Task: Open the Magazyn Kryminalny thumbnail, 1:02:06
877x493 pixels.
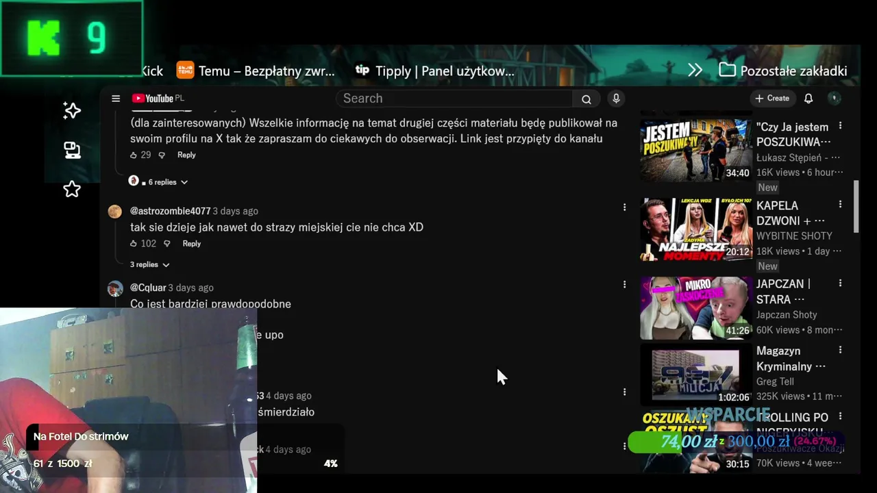Action: click(x=695, y=375)
